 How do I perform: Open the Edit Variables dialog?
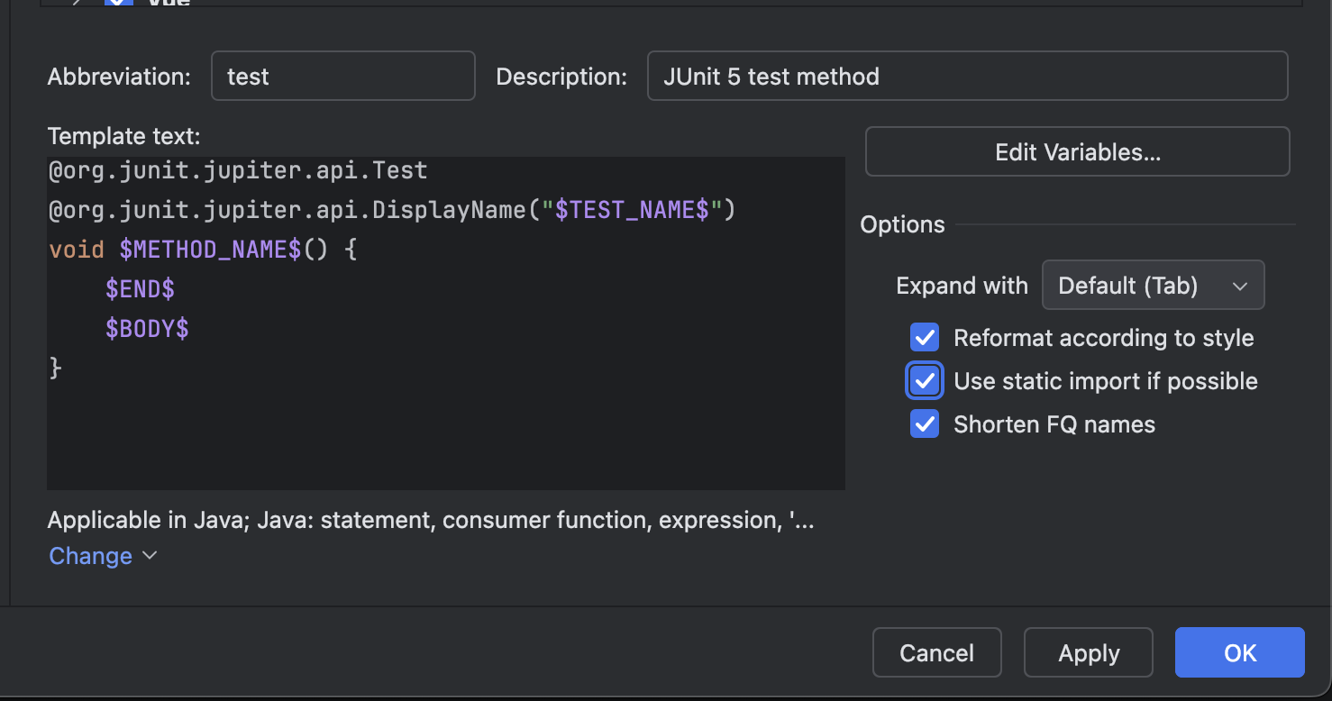click(1077, 152)
